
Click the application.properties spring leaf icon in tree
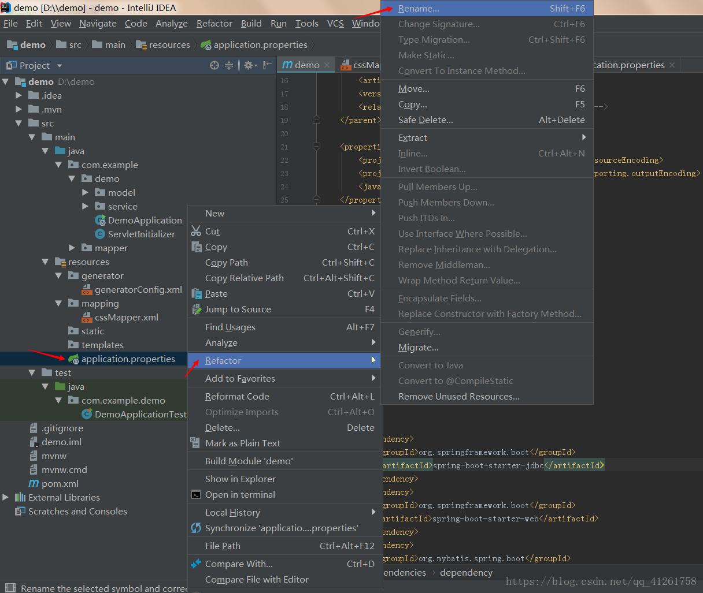(73, 359)
